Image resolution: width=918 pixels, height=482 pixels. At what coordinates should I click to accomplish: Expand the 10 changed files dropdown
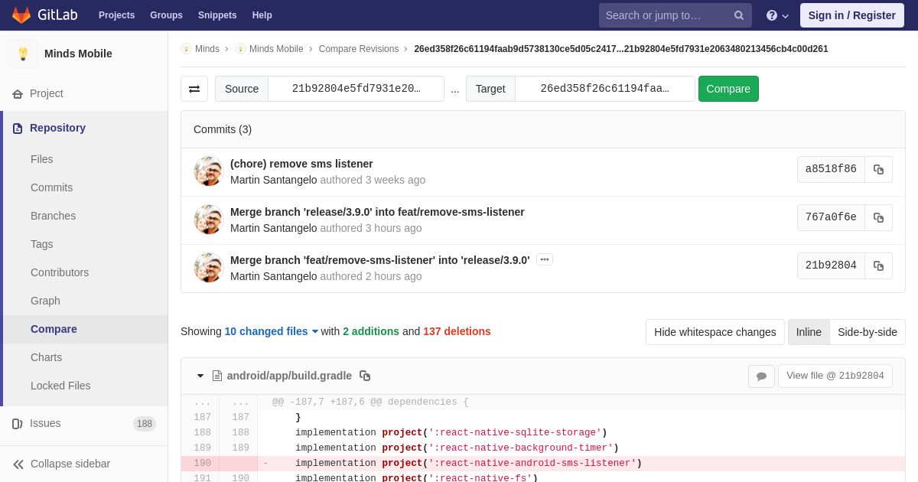point(271,331)
